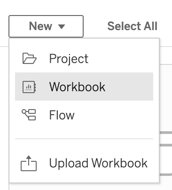172x190 pixels.
Task: Click the Upload Workbook text label
Action: click(x=98, y=164)
